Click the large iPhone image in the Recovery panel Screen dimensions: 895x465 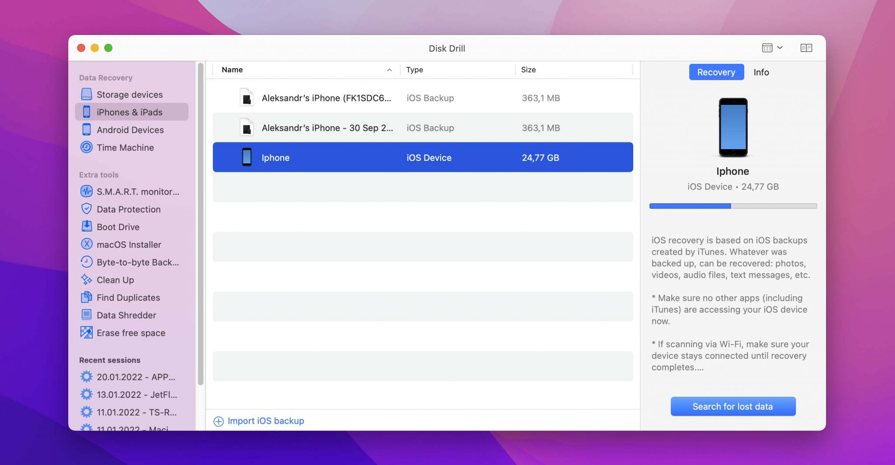[x=733, y=127]
